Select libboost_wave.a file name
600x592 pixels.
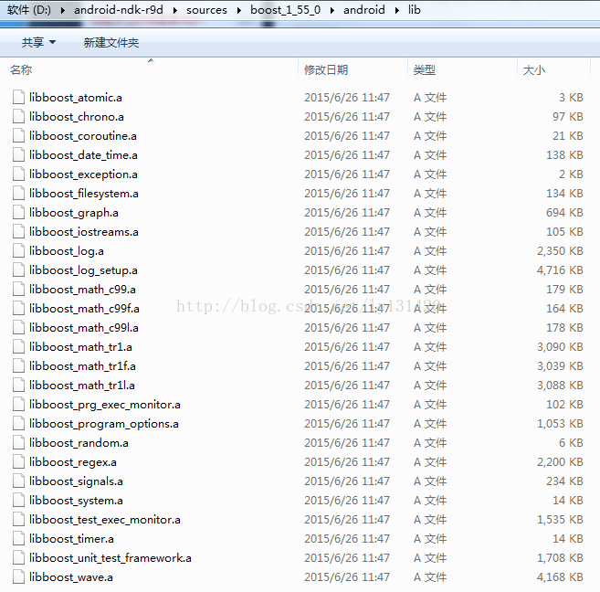[x=71, y=577]
